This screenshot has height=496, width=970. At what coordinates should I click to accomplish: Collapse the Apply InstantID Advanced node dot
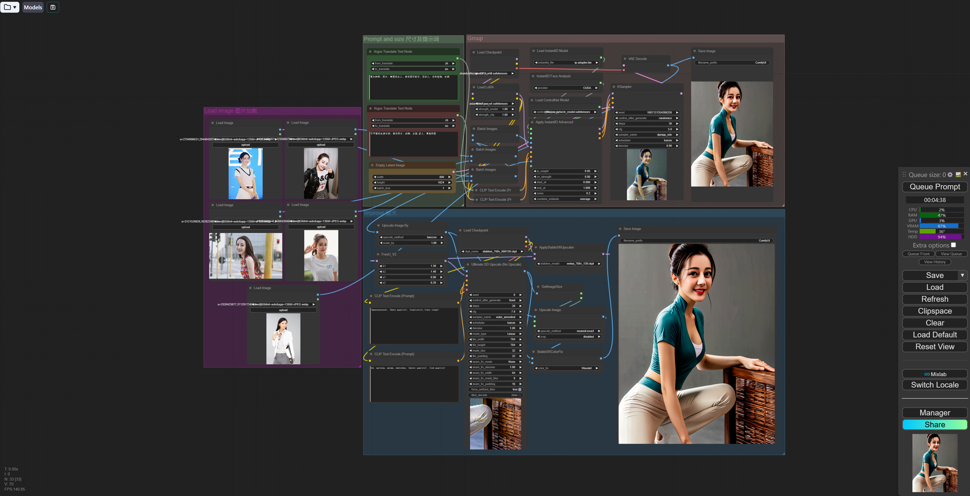(x=533, y=122)
